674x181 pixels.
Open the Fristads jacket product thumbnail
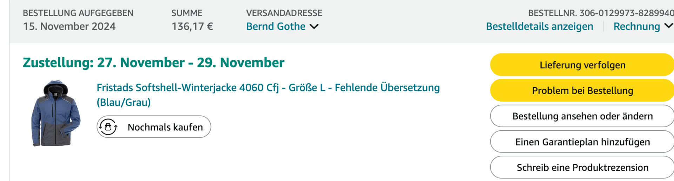56,113
